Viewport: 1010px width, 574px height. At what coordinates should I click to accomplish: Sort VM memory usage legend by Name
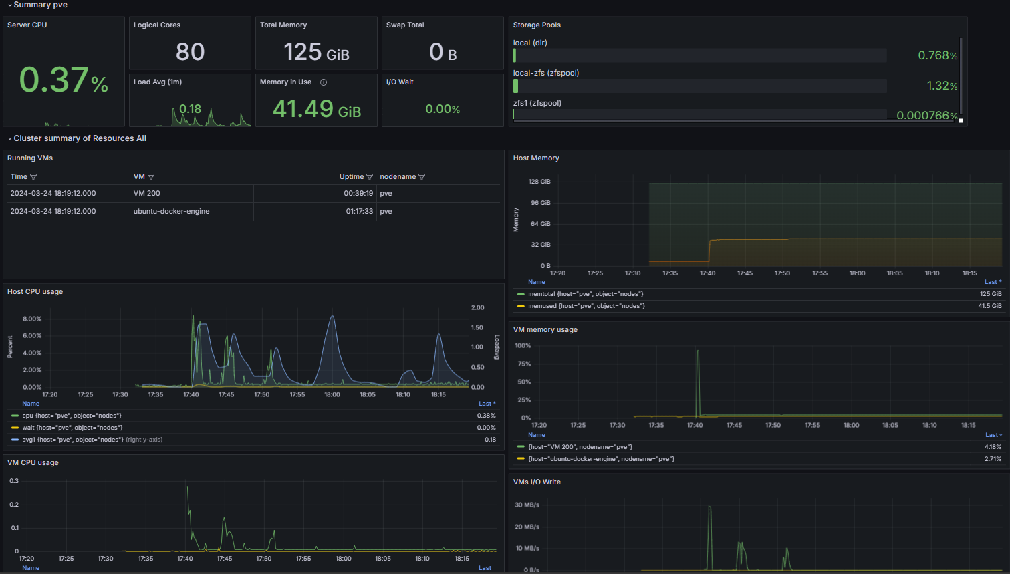537,435
